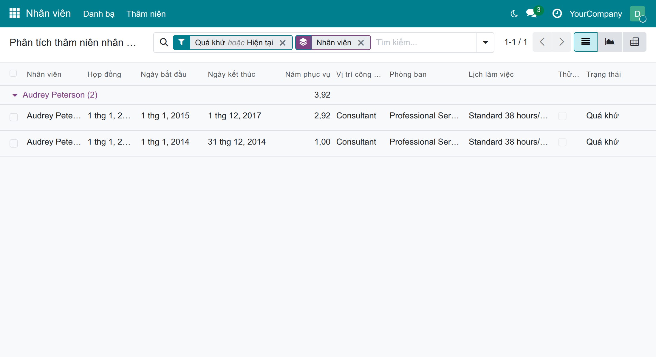
Task: Open the Danh bạ menu
Action: (99, 14)
